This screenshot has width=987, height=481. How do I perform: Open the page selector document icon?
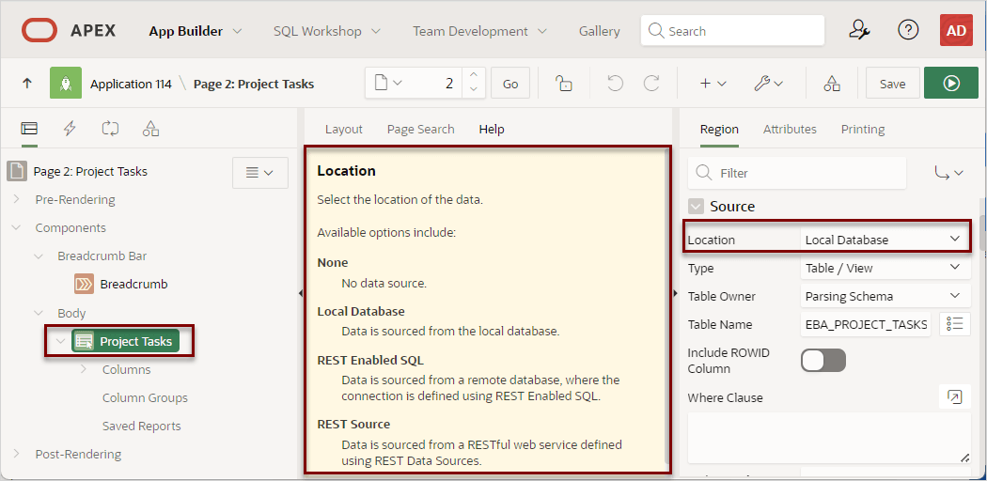click(x=387, y=83)
